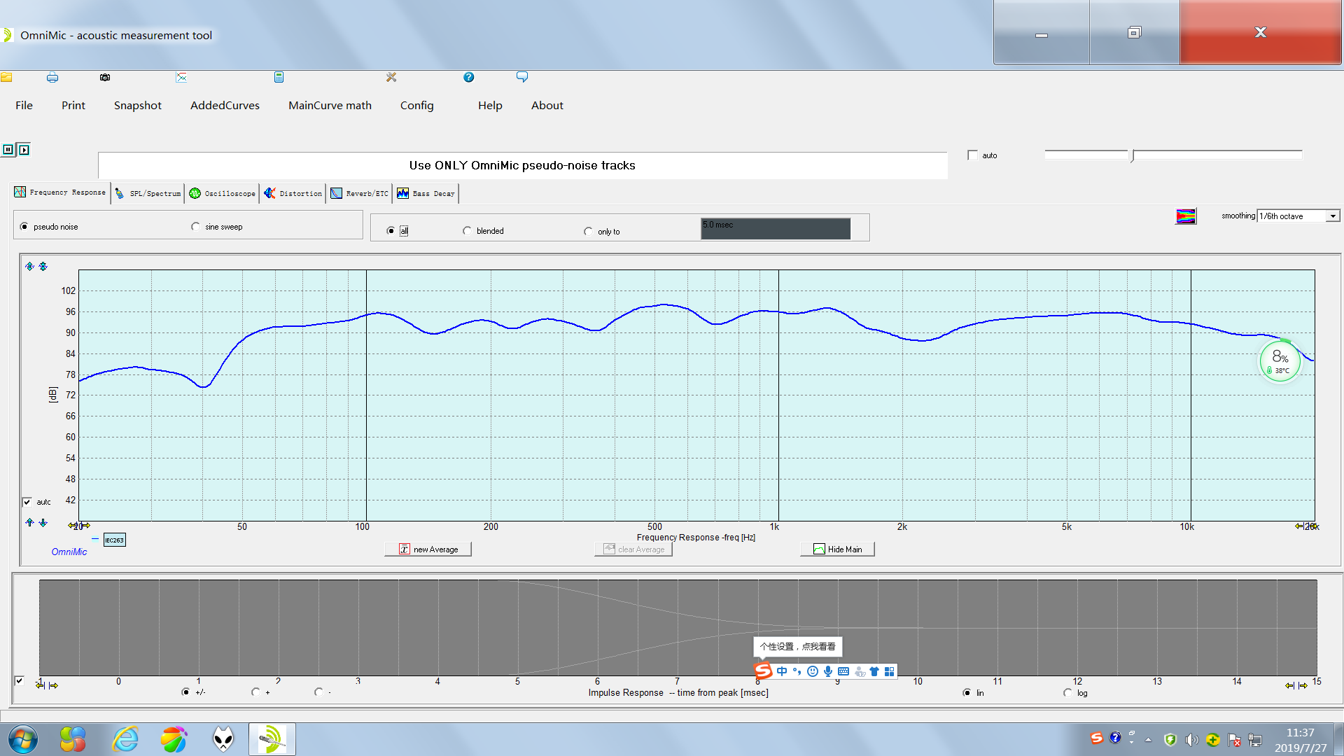The image size is (1344, 756).
Task: Click the Config tools icon
Action: 391,77
